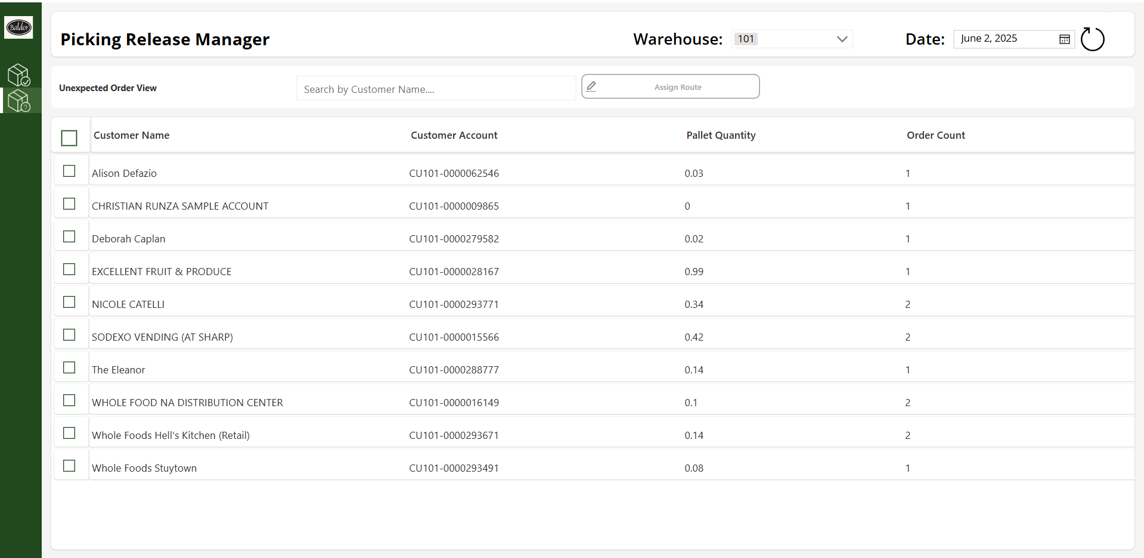Select CHRISTIAN RUNZA SAMPLE ACCOUNT name

pyautogui.click(x=180, y=206)
